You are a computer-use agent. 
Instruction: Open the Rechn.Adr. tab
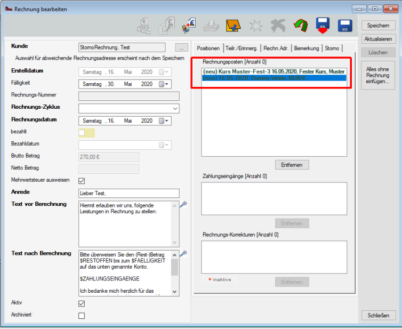[x=277, y=48]
